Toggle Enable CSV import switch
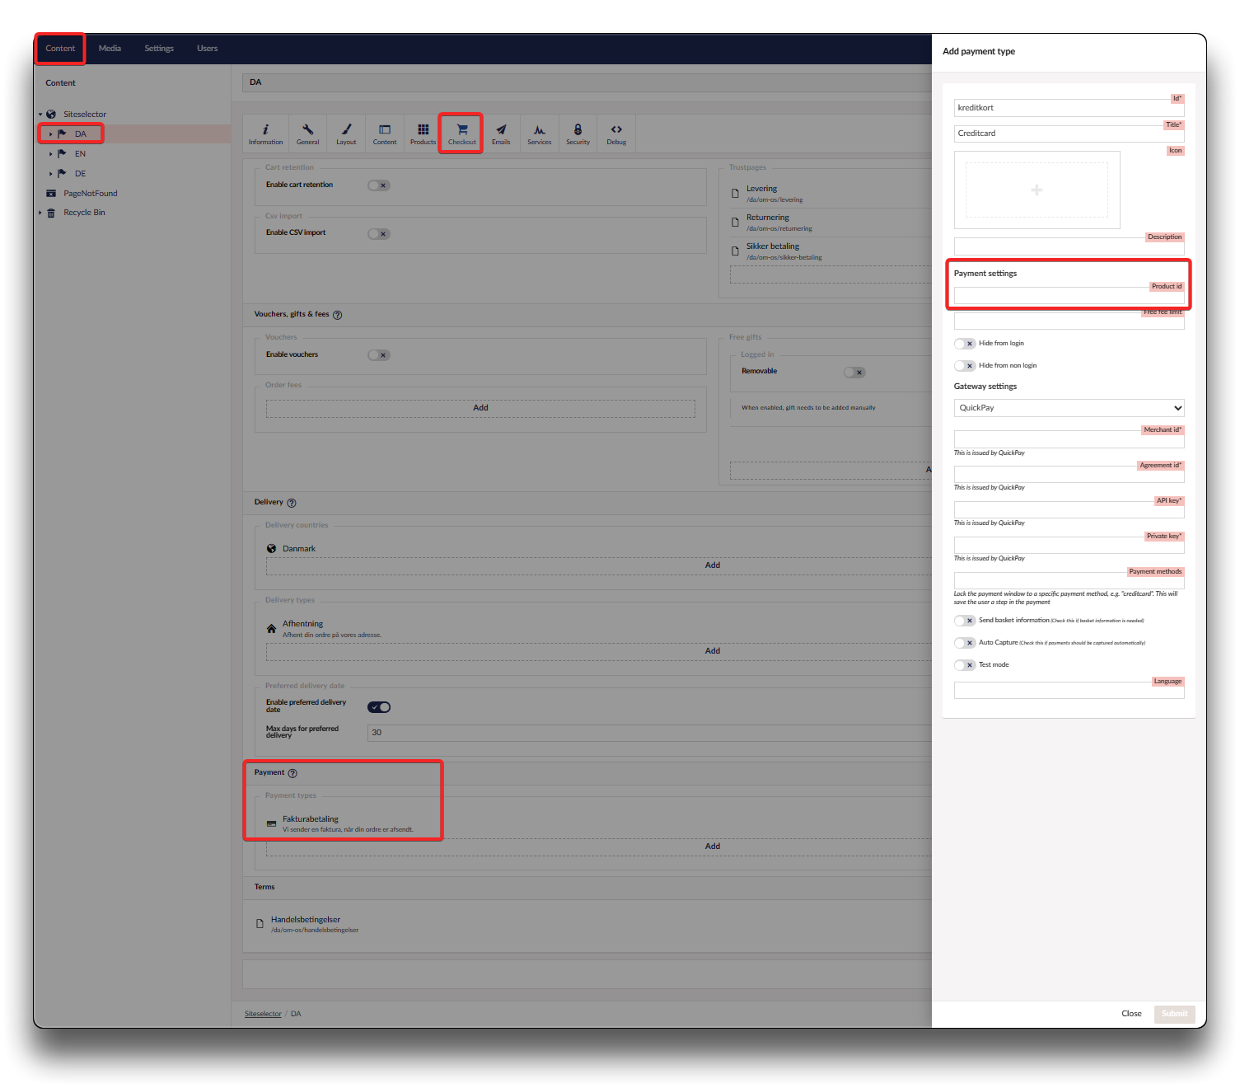Screen dimensions: 1240x1088 [x=379, y=234]
